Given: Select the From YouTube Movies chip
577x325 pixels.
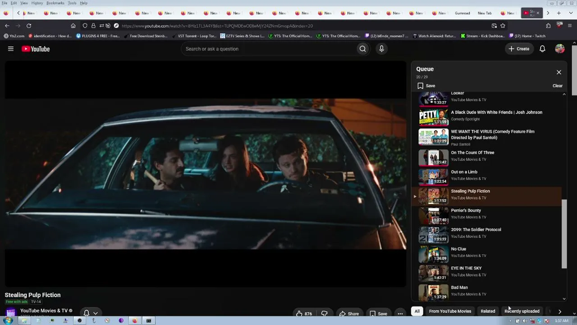Looking at the screenshot, I should pos(450,311).
